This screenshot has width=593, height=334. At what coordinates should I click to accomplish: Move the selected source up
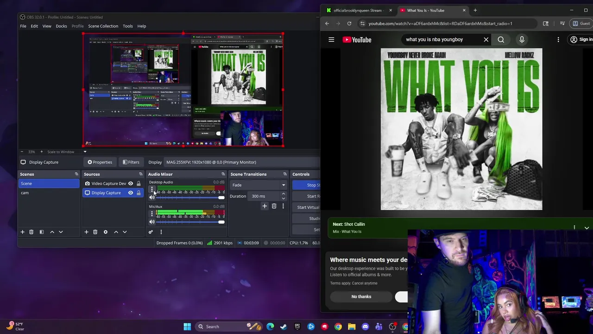pyautogui.click(x=116, y=232)
